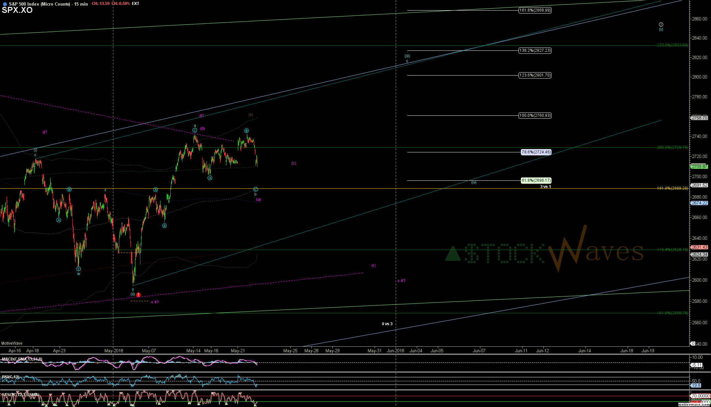Image resolution: width=711 pixels, height=407 pixels.
Task: Select the MACD(C,EMA,13,34,8) study label
Action: tap(22, 359)
